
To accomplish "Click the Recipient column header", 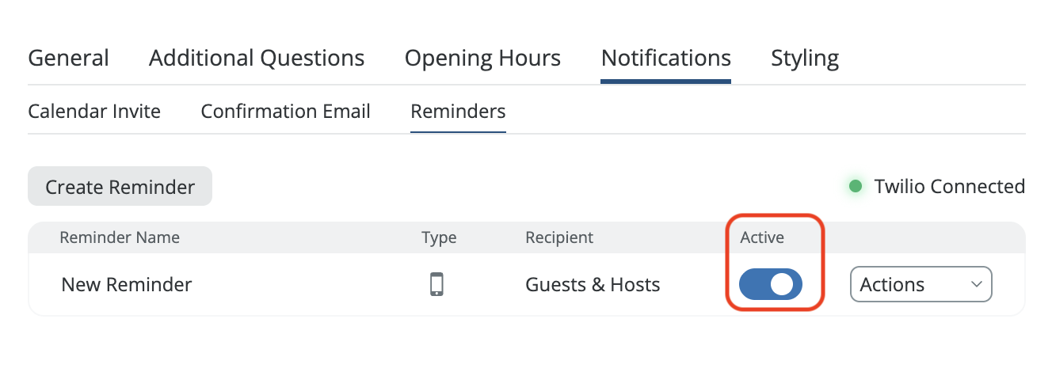I will tap(559, 237).
